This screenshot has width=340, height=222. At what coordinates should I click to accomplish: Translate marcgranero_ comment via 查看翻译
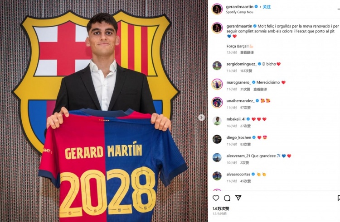[260, 89]
